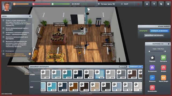The width and height of the screenshot is (172, 96).
Task: Open the help question mark
Action: [x=154, y=4]
